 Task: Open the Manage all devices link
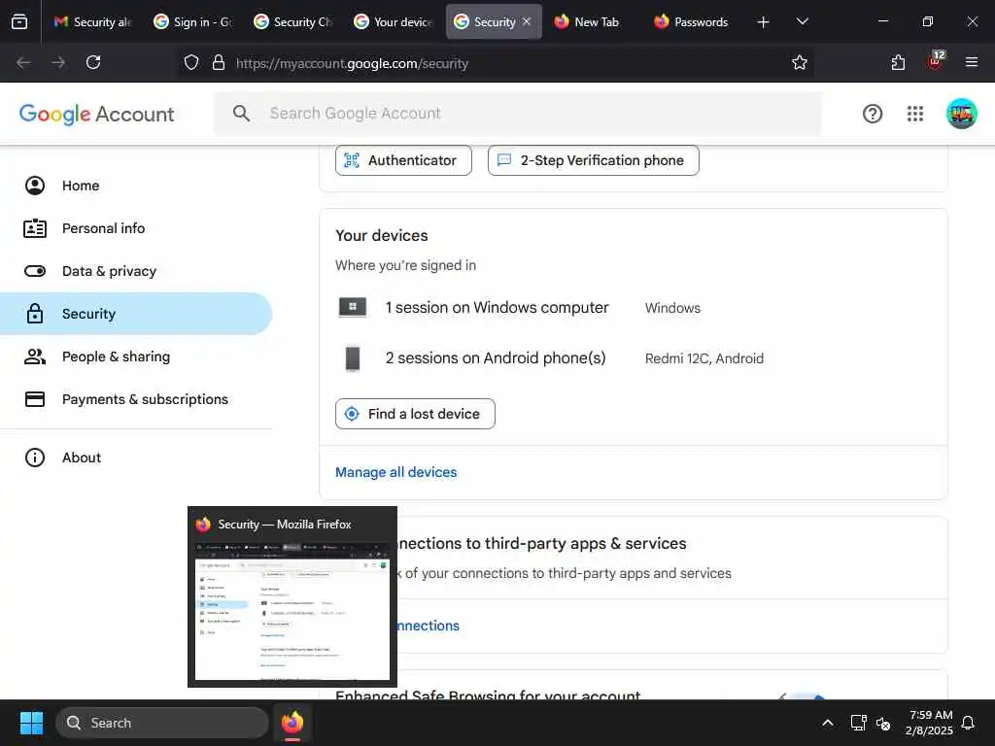point(396,473)
